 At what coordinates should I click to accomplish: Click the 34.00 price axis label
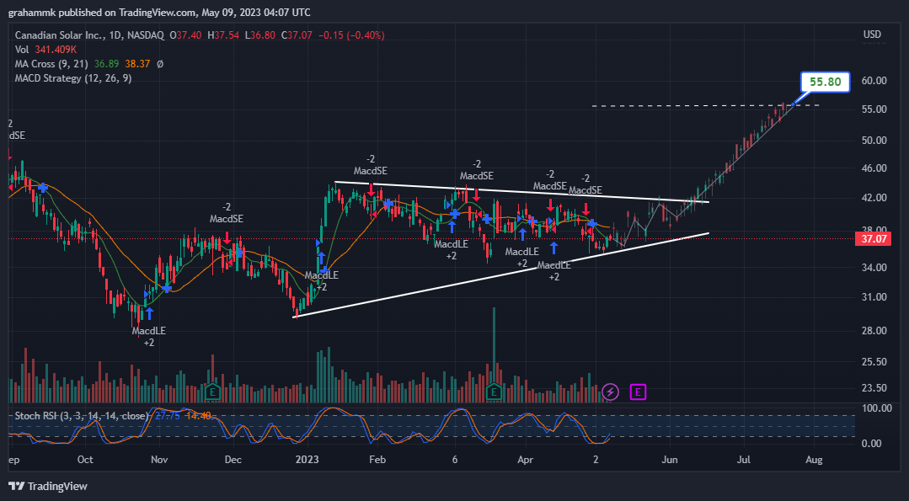tap(874, 268)
